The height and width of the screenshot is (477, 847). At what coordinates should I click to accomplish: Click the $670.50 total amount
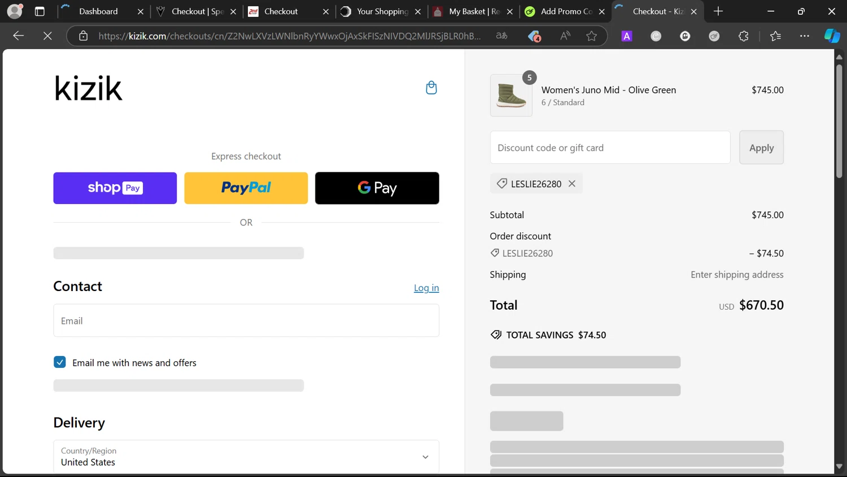[761, 305]
